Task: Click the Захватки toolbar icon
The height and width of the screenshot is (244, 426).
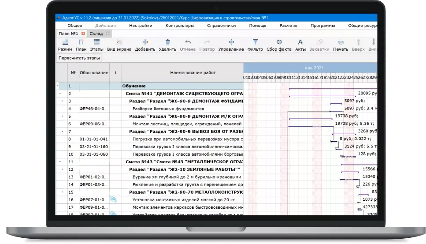Action: tap(319, 42)
